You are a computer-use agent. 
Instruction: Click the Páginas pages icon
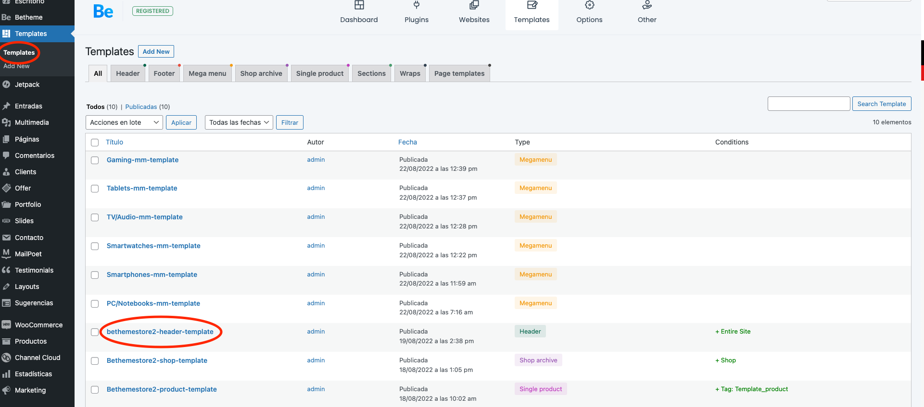(6, 139)
